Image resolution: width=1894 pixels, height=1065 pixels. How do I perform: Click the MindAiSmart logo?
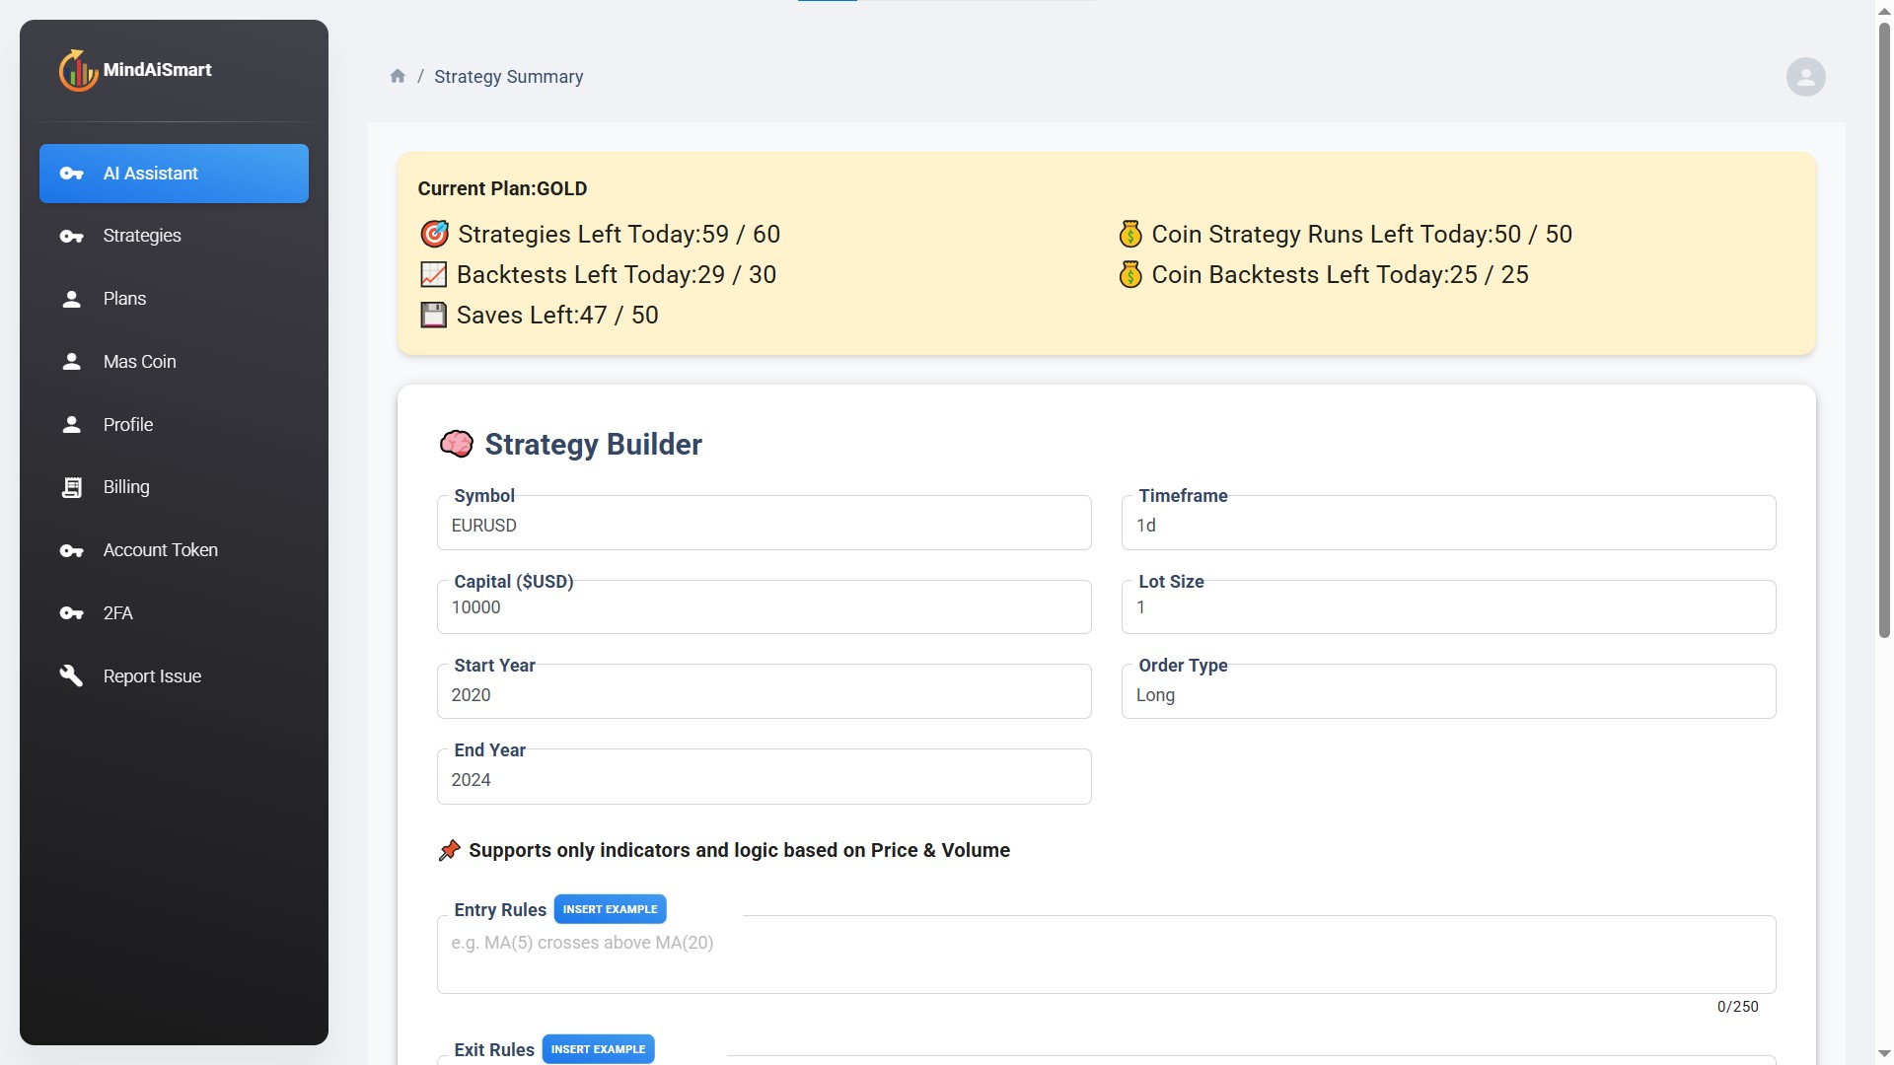(135, 69)
